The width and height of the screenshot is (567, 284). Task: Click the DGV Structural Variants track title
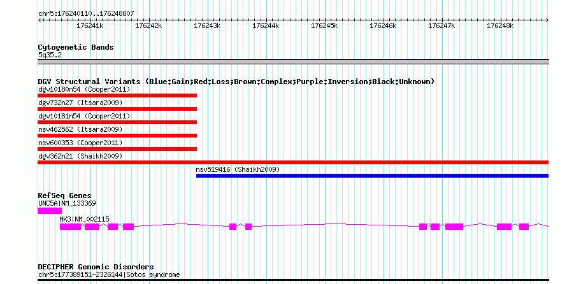pos(236,82)
